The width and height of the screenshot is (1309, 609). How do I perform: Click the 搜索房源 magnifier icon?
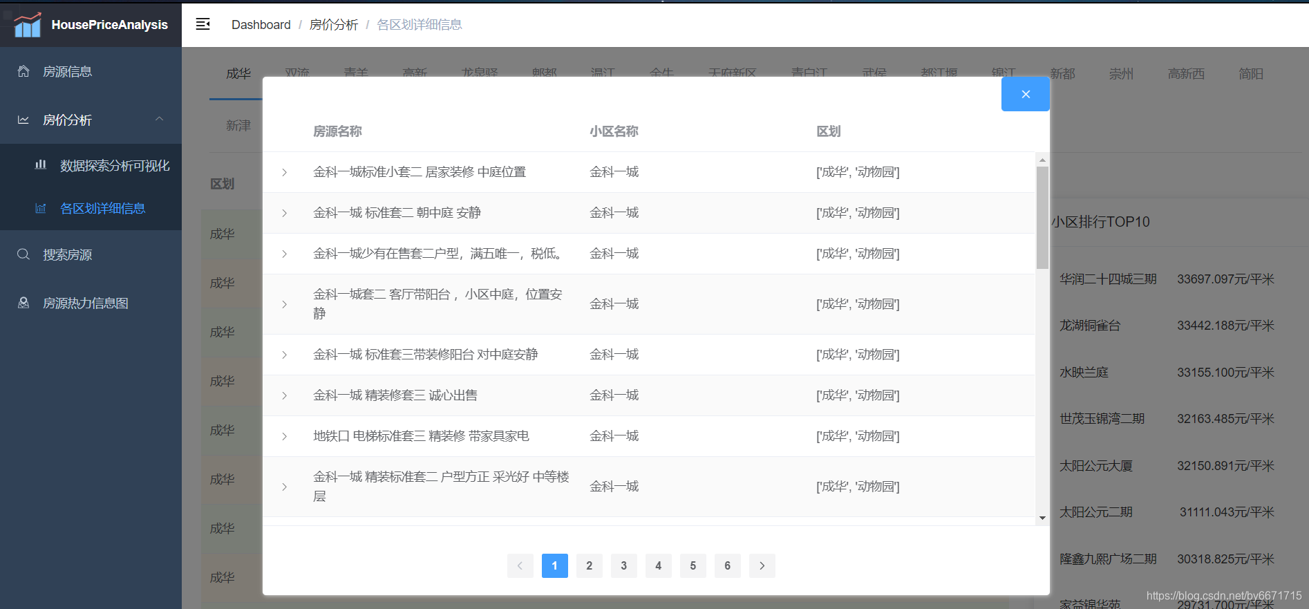pos(23,254)
